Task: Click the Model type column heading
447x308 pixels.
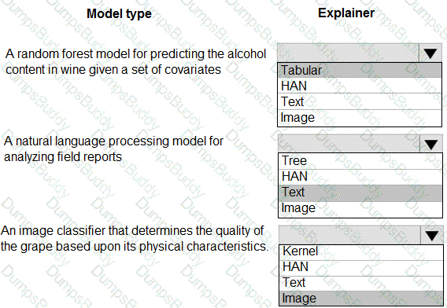Action: 119,14
